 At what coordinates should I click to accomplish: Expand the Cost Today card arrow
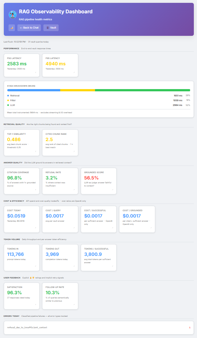35,228
